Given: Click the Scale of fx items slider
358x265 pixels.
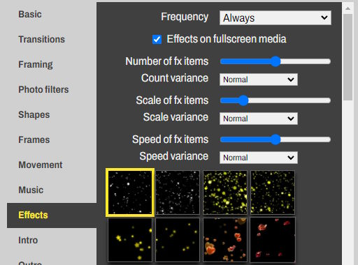Looking at the screenshot, I should pyautogui.click(x=275, y=100).
